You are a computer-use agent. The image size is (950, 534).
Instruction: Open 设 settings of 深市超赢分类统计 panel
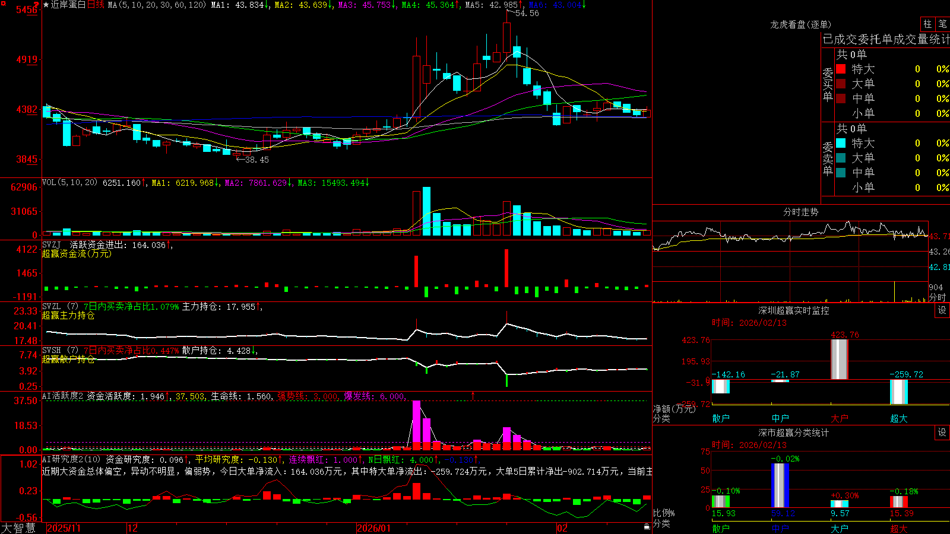pos(942,433)
